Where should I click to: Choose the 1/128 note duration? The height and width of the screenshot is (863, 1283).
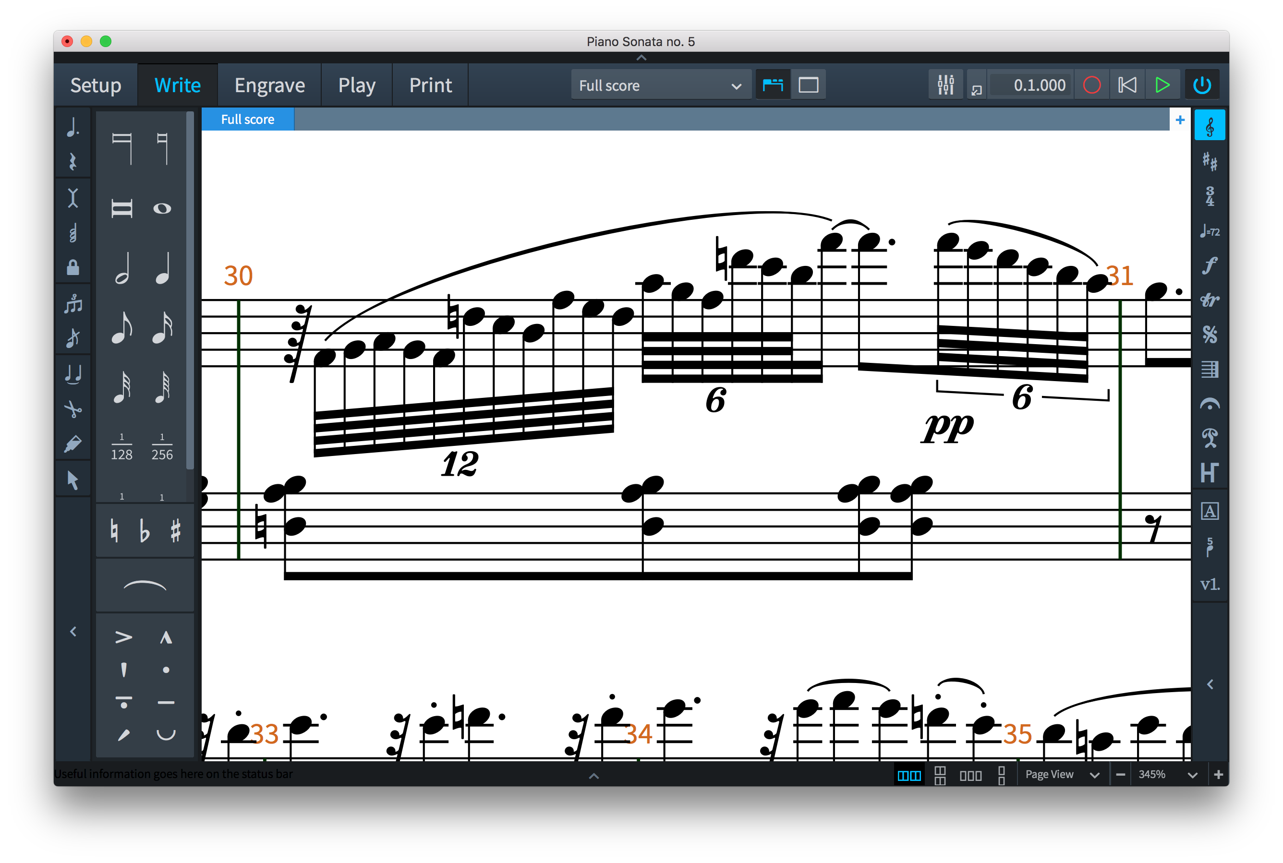(x=121, y=447)
